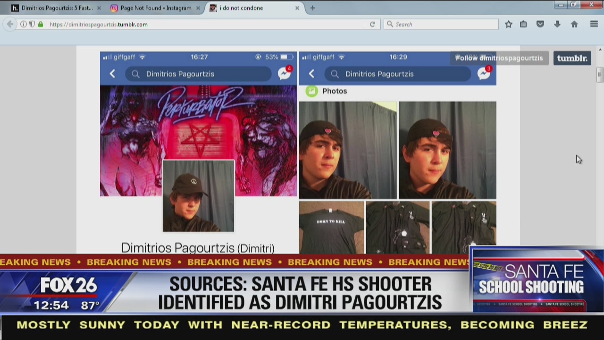Switch to the 'Page Not Found • Instagram' tab
This screenshot has width=604, height=340.
(x=156, y=8)
